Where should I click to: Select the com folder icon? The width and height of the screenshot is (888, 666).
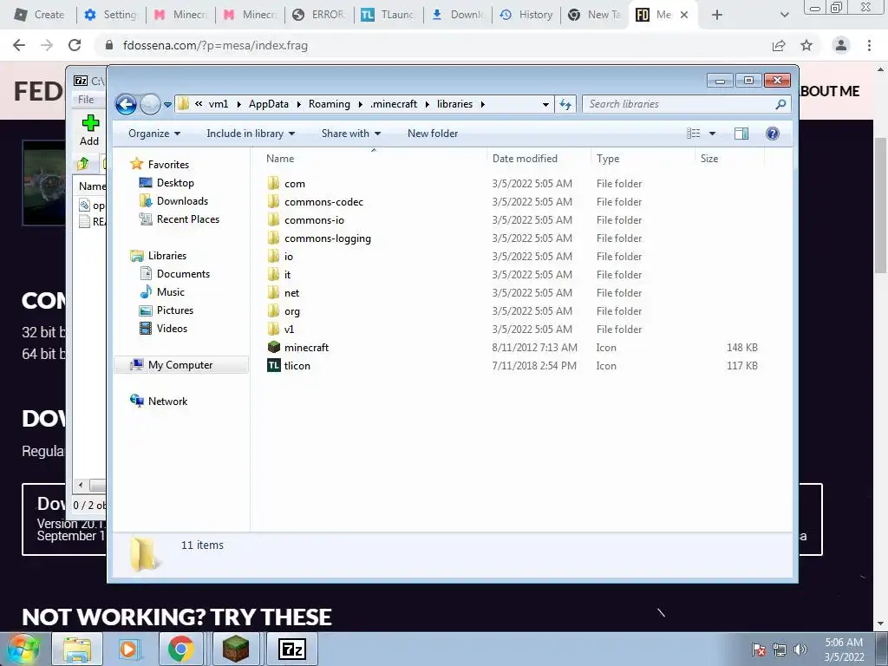tap(273, 184)
